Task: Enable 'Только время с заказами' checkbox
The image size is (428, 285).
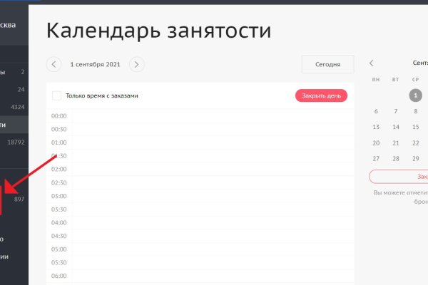Action: [x=57, y=95]
